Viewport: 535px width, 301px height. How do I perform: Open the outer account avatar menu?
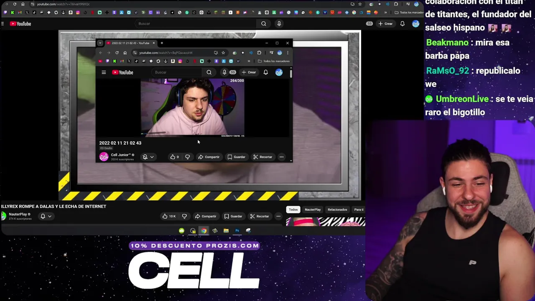coord(415,24)
